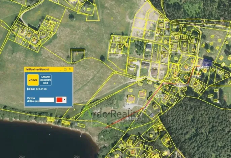Select the Délka: 331.31 m readout
Screen dimensions: 231x158
37,89
